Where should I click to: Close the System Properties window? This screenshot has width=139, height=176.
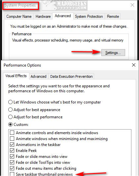coord(132,5)
